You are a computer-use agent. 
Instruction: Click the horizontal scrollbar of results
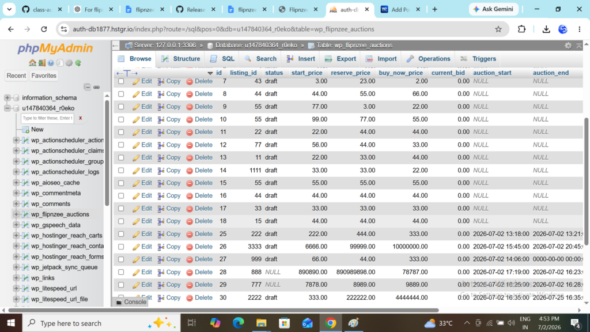pos(224,310)
